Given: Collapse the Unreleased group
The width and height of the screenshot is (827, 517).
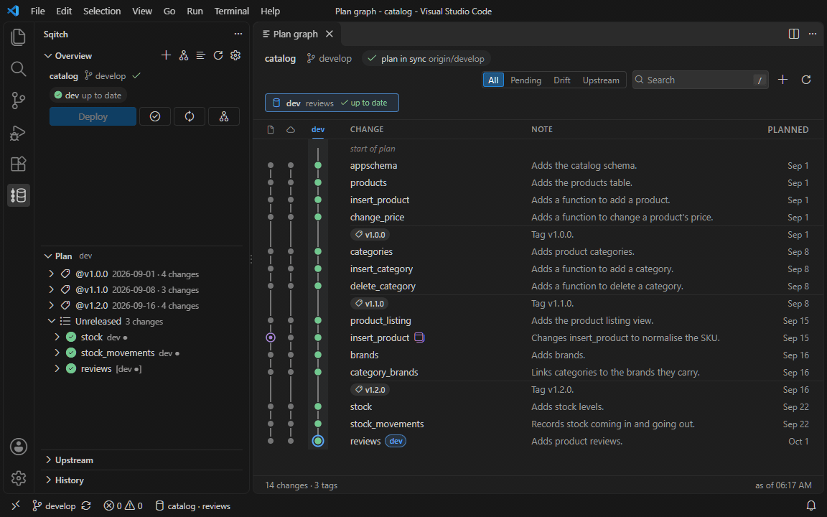Looking at the screenshot, I should coord(51,321).
